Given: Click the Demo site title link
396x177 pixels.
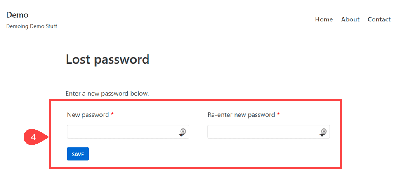Looking at the screenshot, I should pyautogui.click(x=17, y=15).
